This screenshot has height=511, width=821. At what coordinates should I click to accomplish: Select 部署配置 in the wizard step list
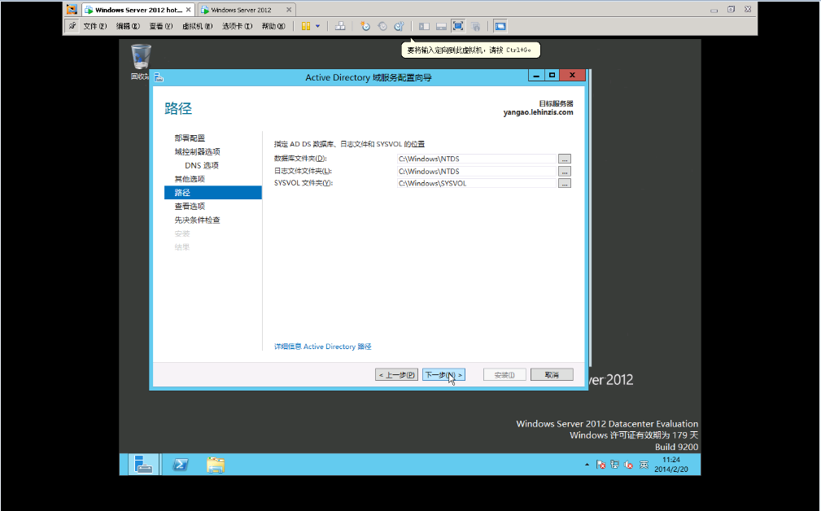[x=190, y=138]
